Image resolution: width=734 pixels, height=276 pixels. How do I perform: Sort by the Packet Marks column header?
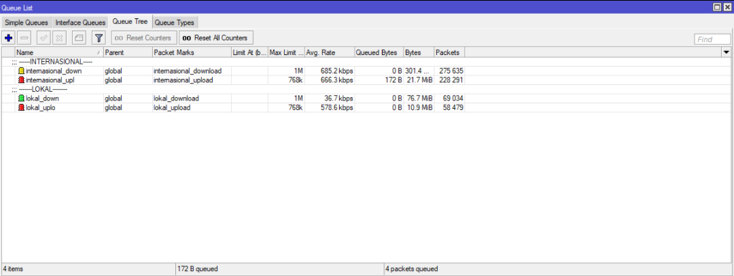click(192, 52)
